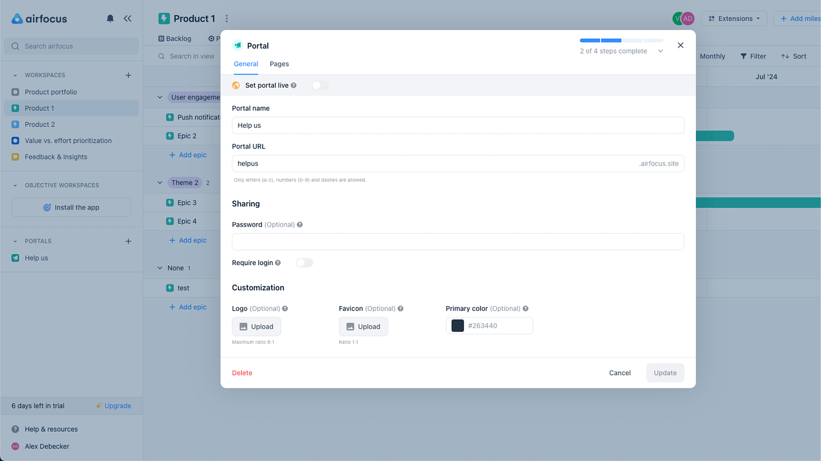Click the Sort button

pos(793,56)
